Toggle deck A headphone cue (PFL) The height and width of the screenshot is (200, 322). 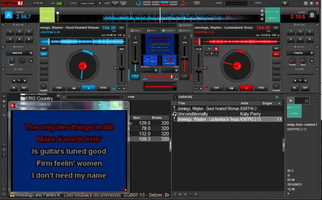pos(135,77)
